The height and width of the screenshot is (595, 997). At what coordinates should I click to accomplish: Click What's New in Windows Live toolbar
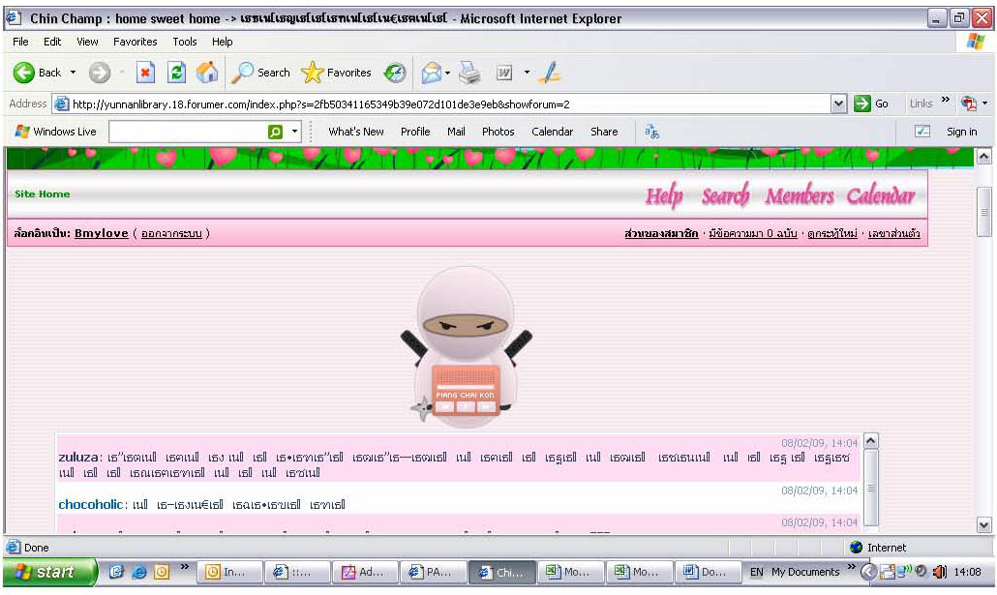click(356, 132)
